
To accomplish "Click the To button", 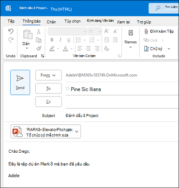I will 48,88.
